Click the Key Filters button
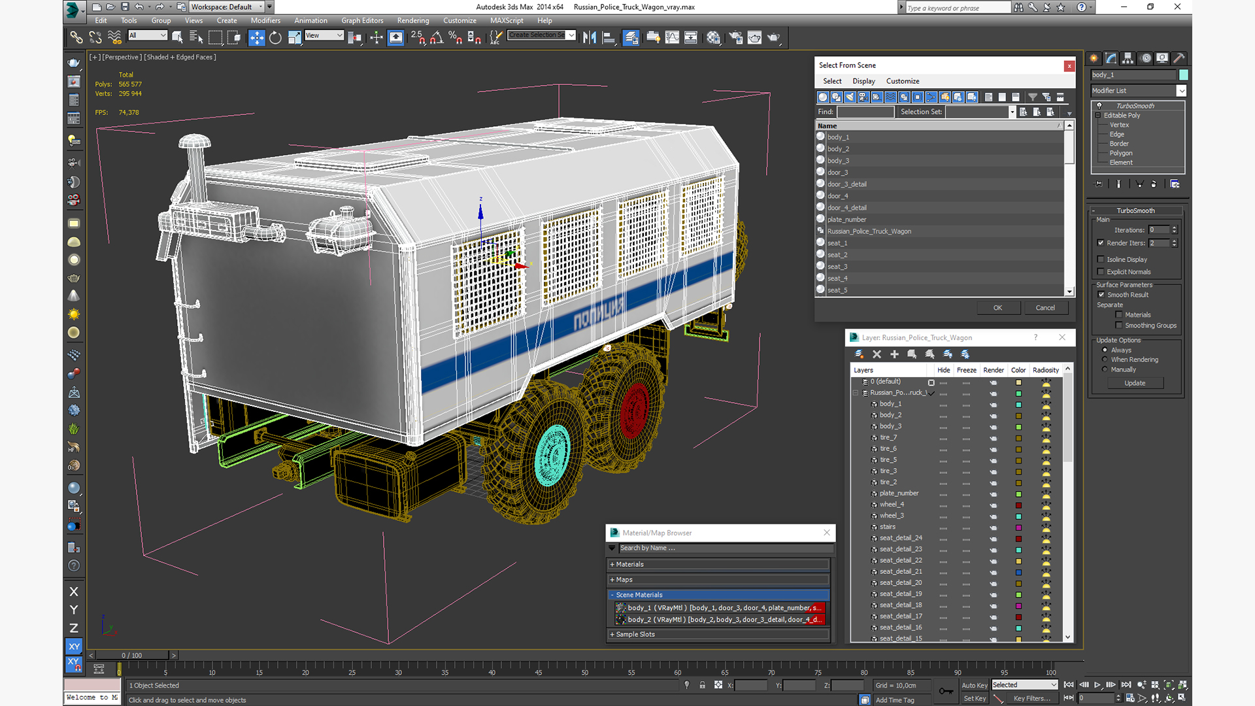 pos(1031,698)
